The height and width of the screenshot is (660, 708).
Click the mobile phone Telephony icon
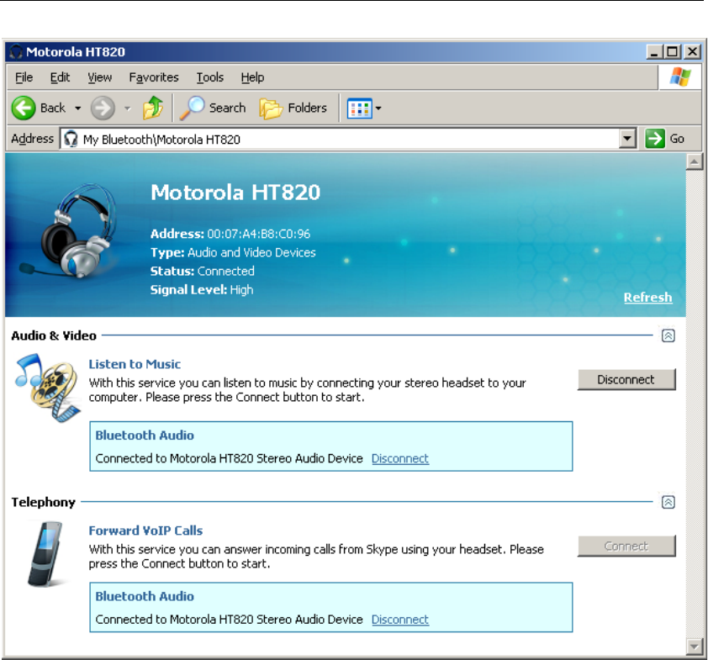[45, 554]
